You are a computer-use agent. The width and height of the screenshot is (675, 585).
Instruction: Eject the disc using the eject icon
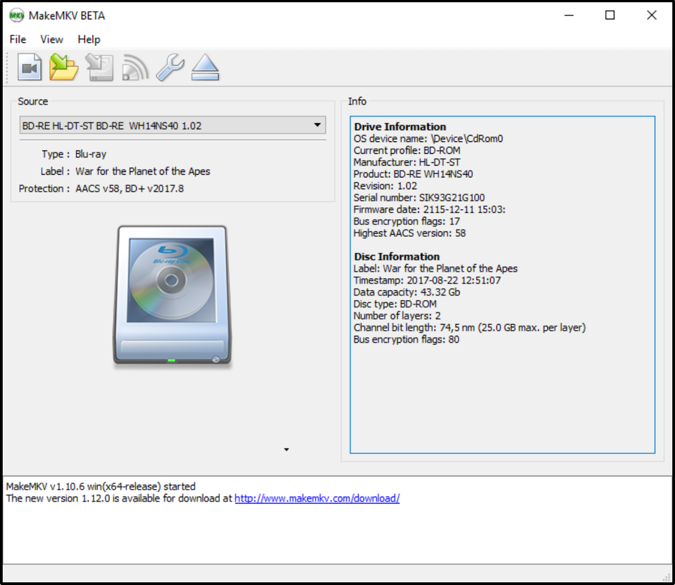(205, 68)
